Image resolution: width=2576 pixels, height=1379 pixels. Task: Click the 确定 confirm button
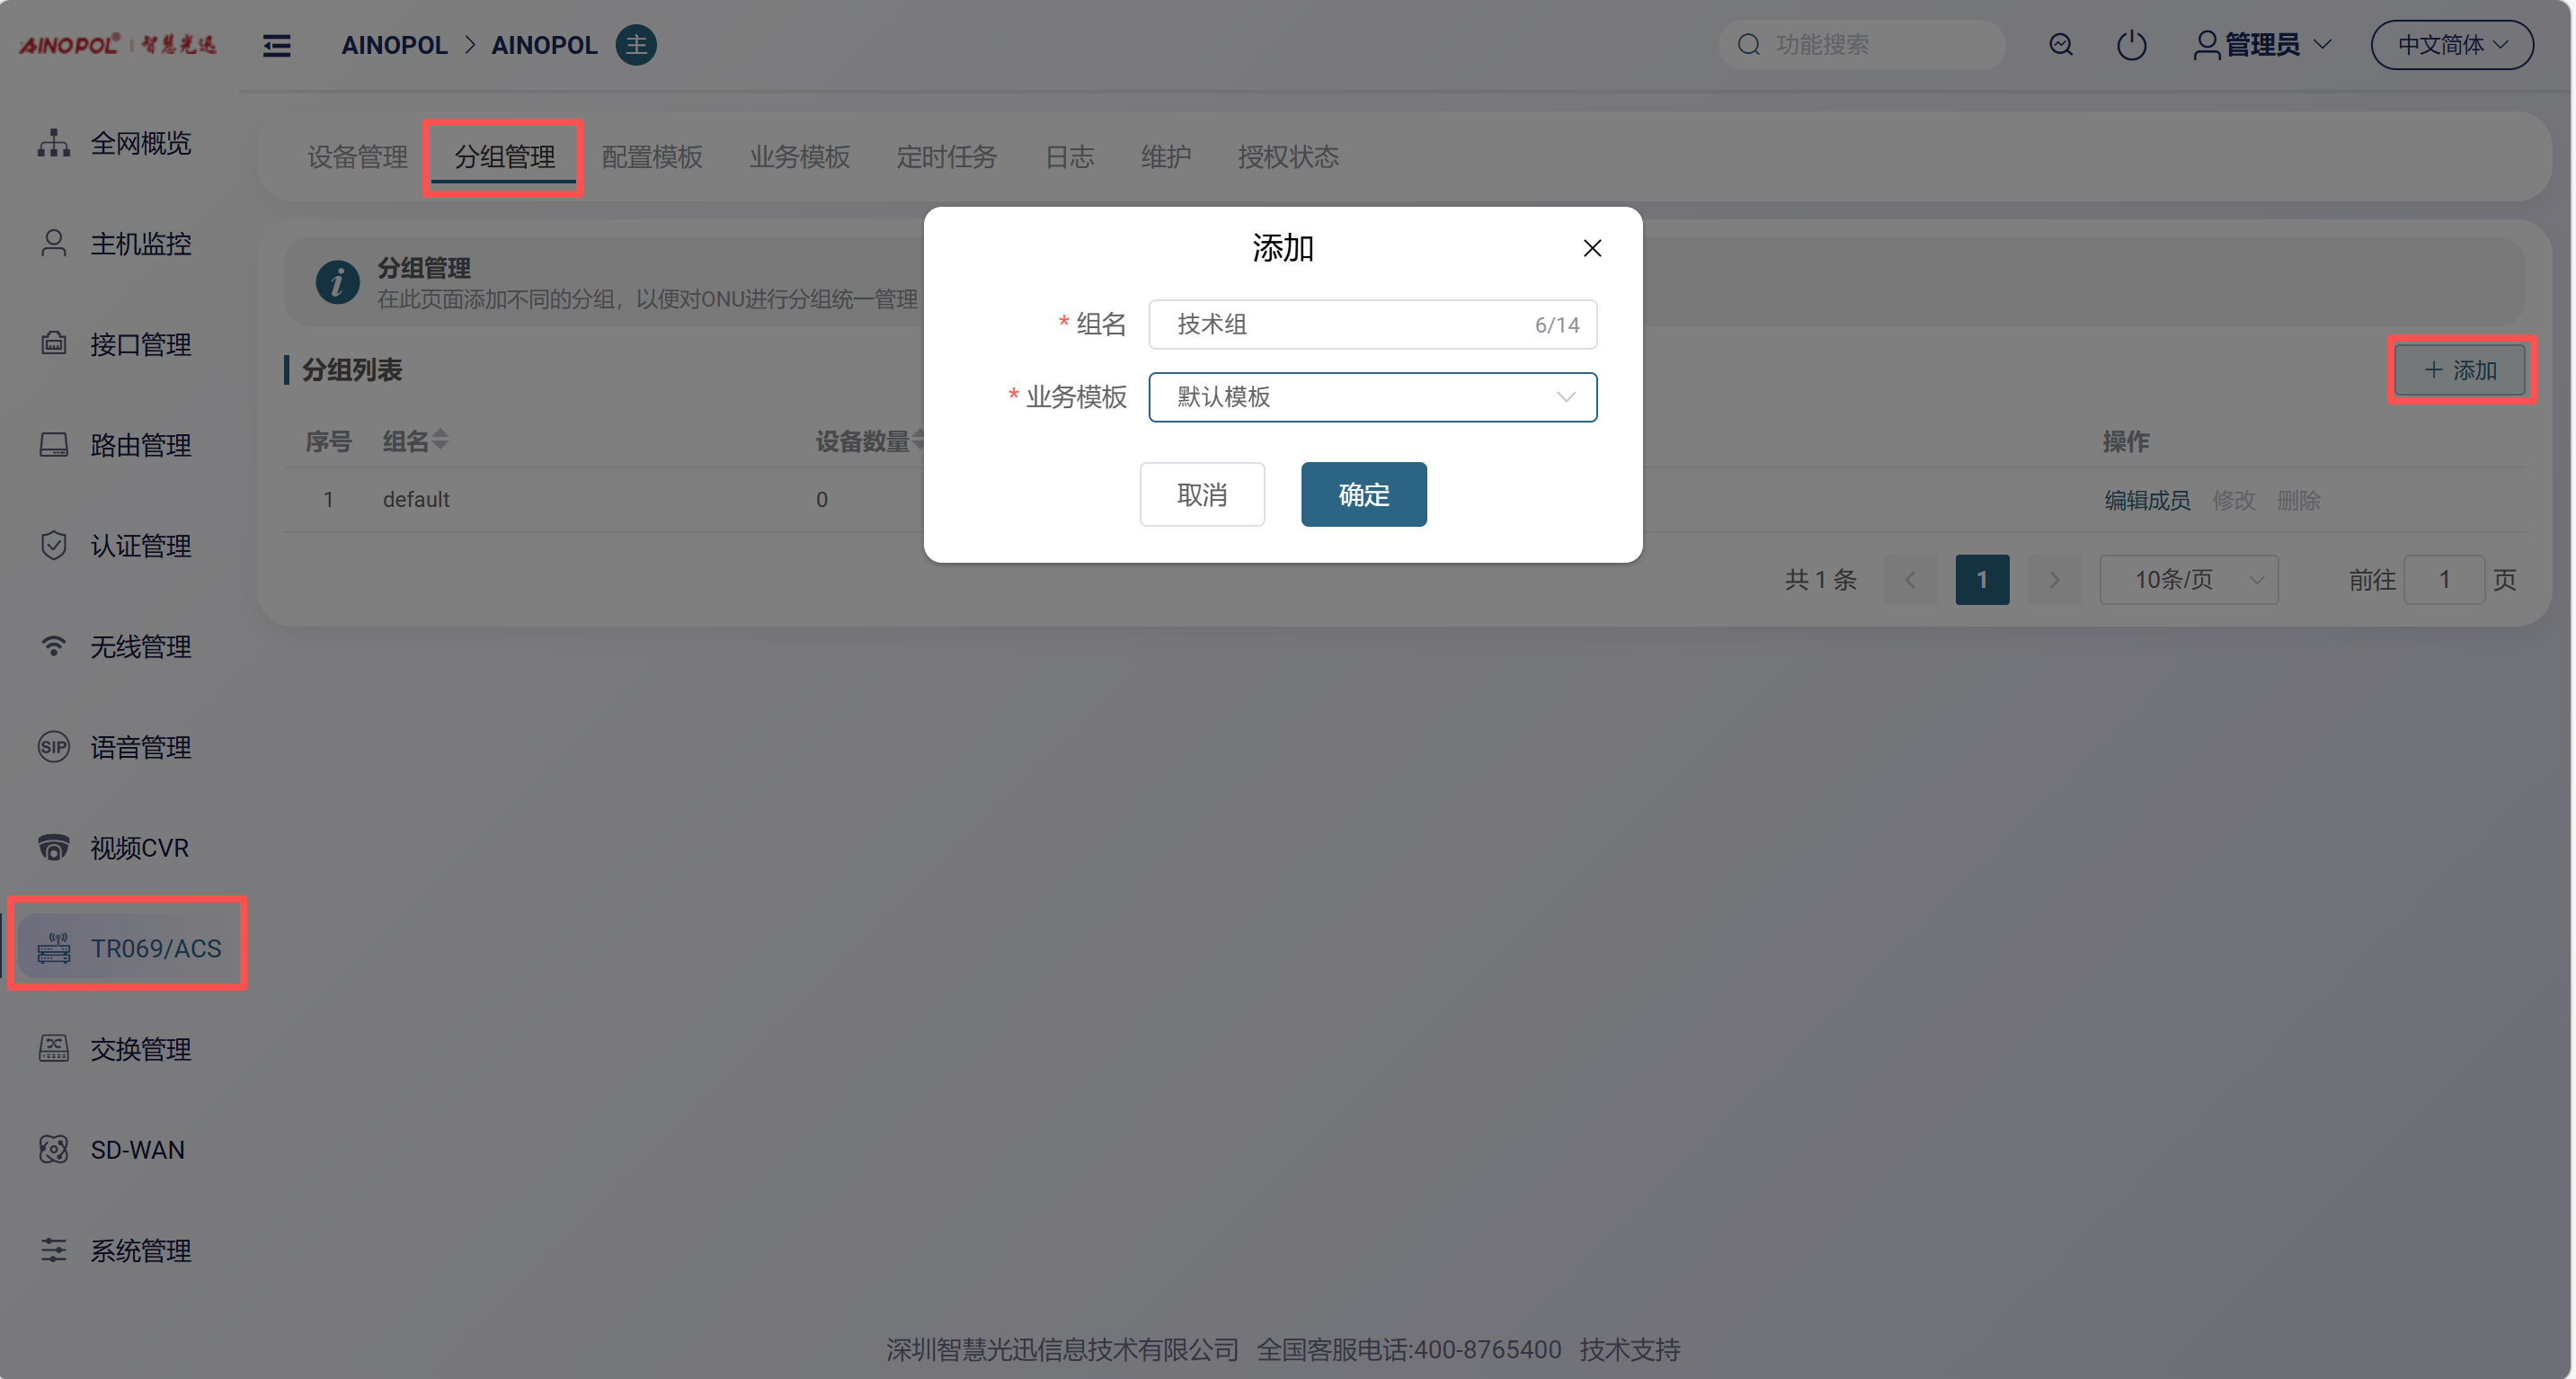1363,494
